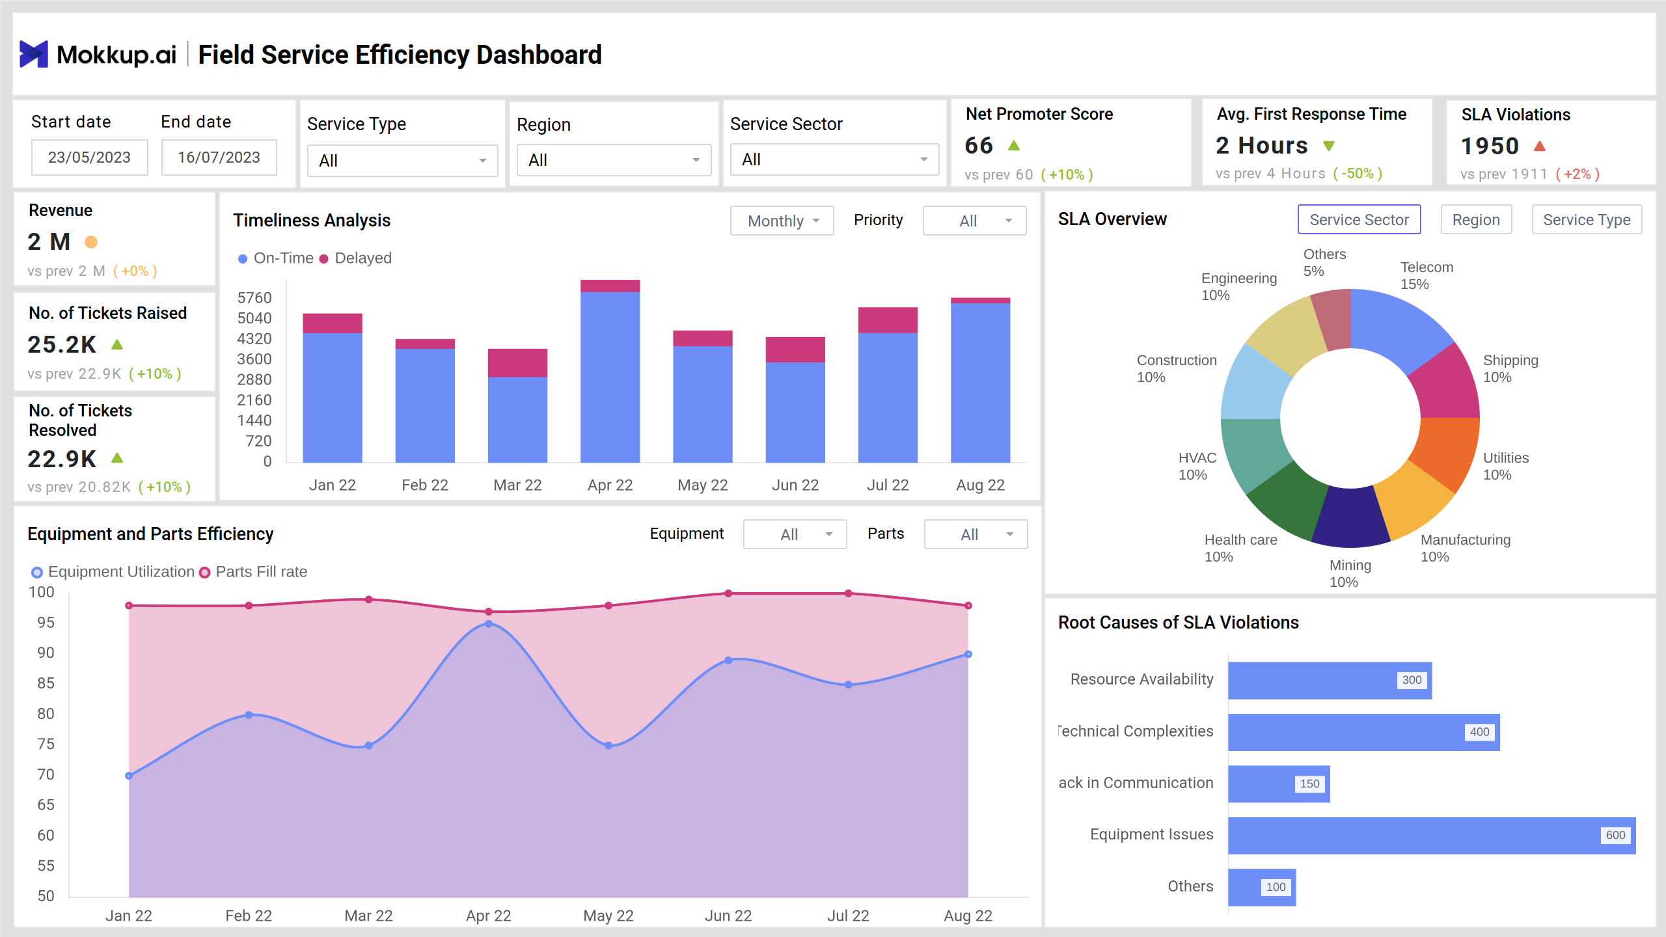Select the Service Sector tab in SLA Overview
Viewport: 1666px width, 937px height.
(x=1359, y=219)
